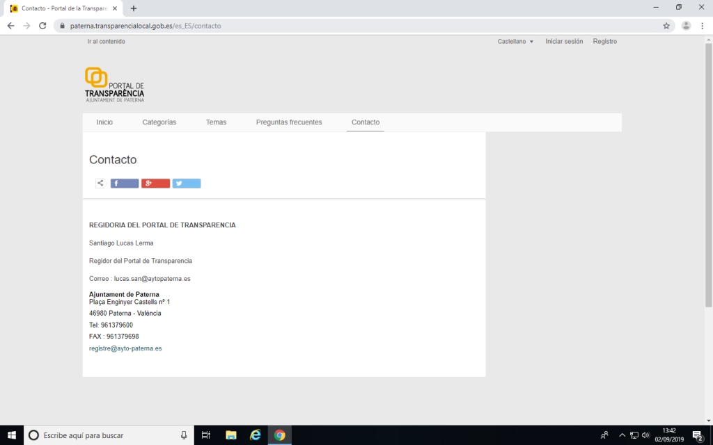Screen dimensions: 713x445
Task: Click the Google Plus share button
Action: [155, 184]
